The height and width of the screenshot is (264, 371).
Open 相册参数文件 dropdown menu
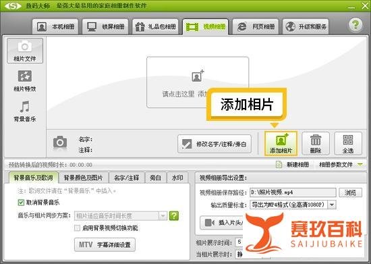point(341,164)
